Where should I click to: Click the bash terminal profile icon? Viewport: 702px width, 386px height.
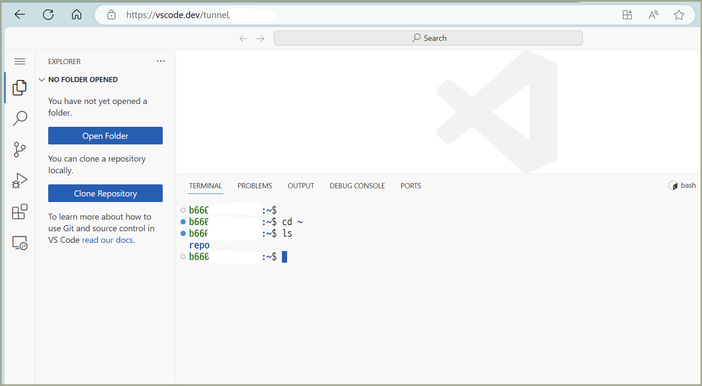[x=673, y=185]
